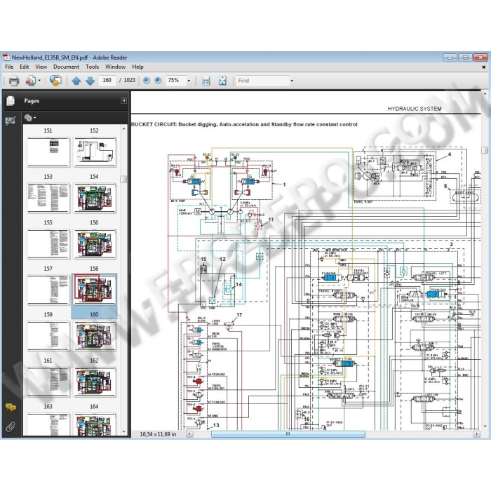Open the Attachments paperclip icon
Viewport: 491px width, 491px height.
[11, 426]
